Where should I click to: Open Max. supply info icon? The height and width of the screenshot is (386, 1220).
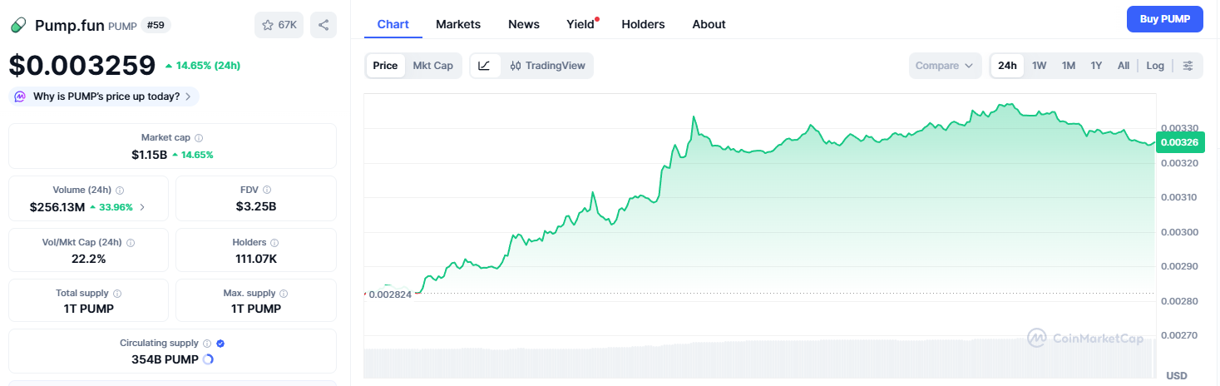coord(284,294)
